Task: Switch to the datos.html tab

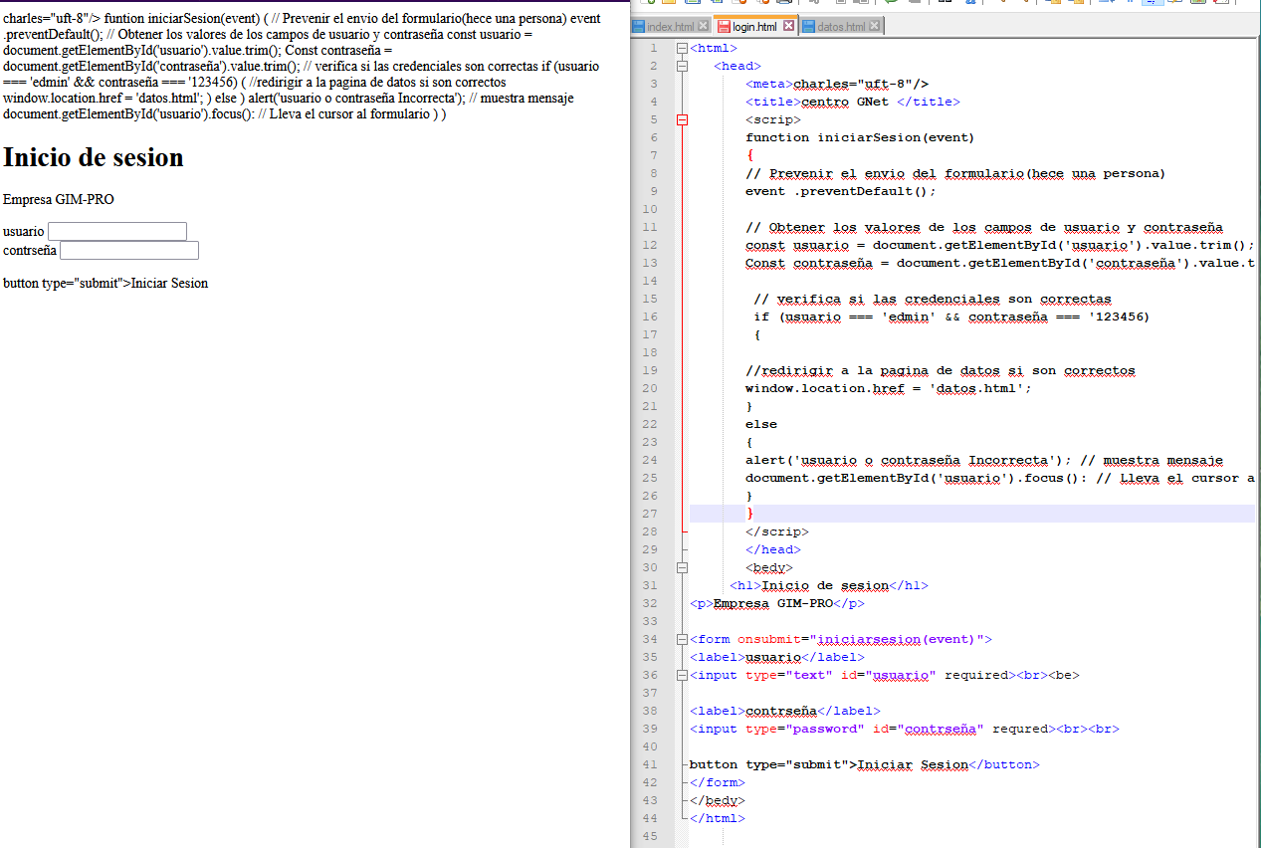Action: click(840, 27)
